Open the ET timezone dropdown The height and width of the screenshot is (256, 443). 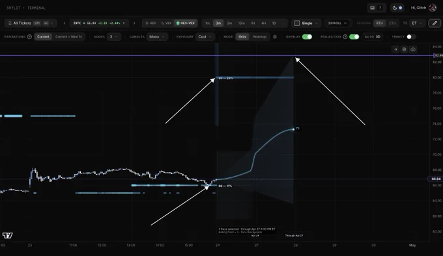click(x=417, y=23)
